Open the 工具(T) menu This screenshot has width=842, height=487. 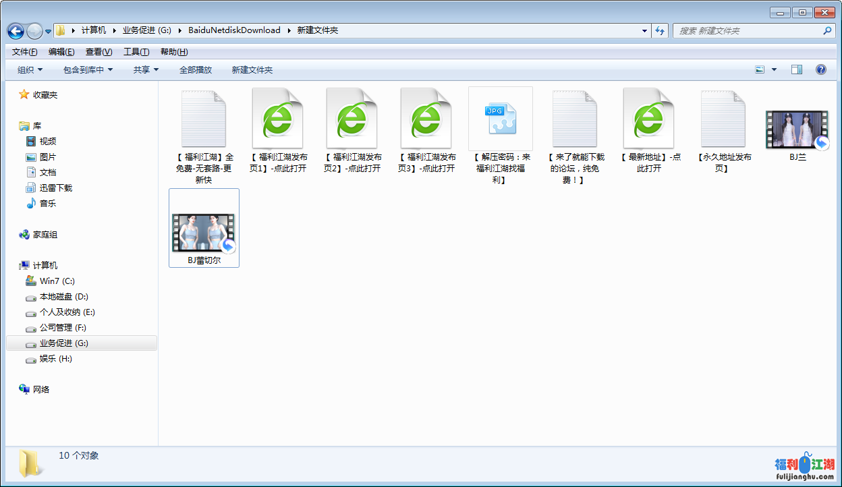click(136, 52)
